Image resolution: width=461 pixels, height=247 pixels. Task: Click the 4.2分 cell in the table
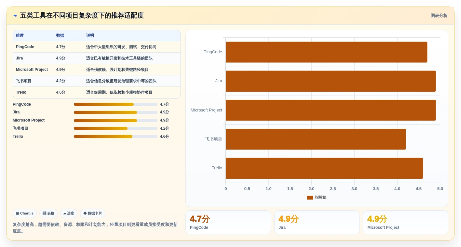click(61, 81)
